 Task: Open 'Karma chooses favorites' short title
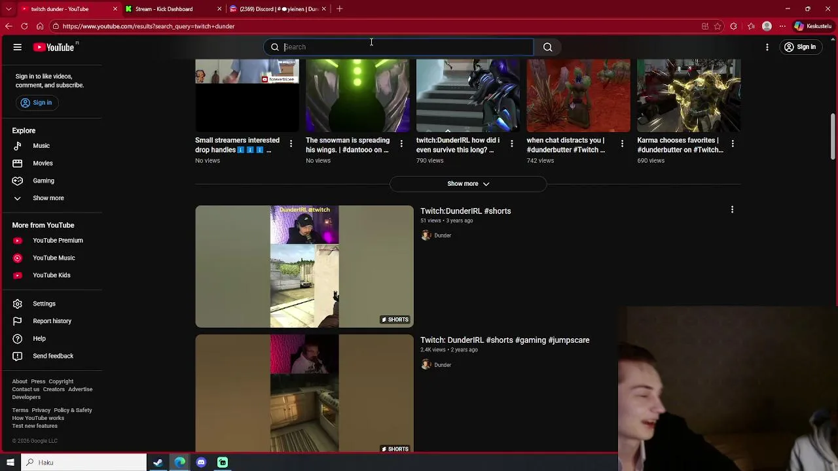tap(680, 145)
